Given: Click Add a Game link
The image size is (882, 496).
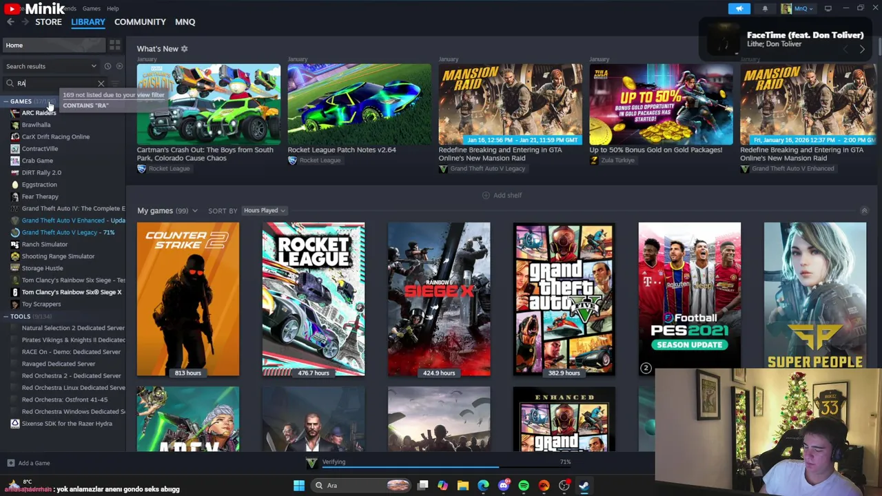Looking at the screenshot, I should tap(34, 463).
